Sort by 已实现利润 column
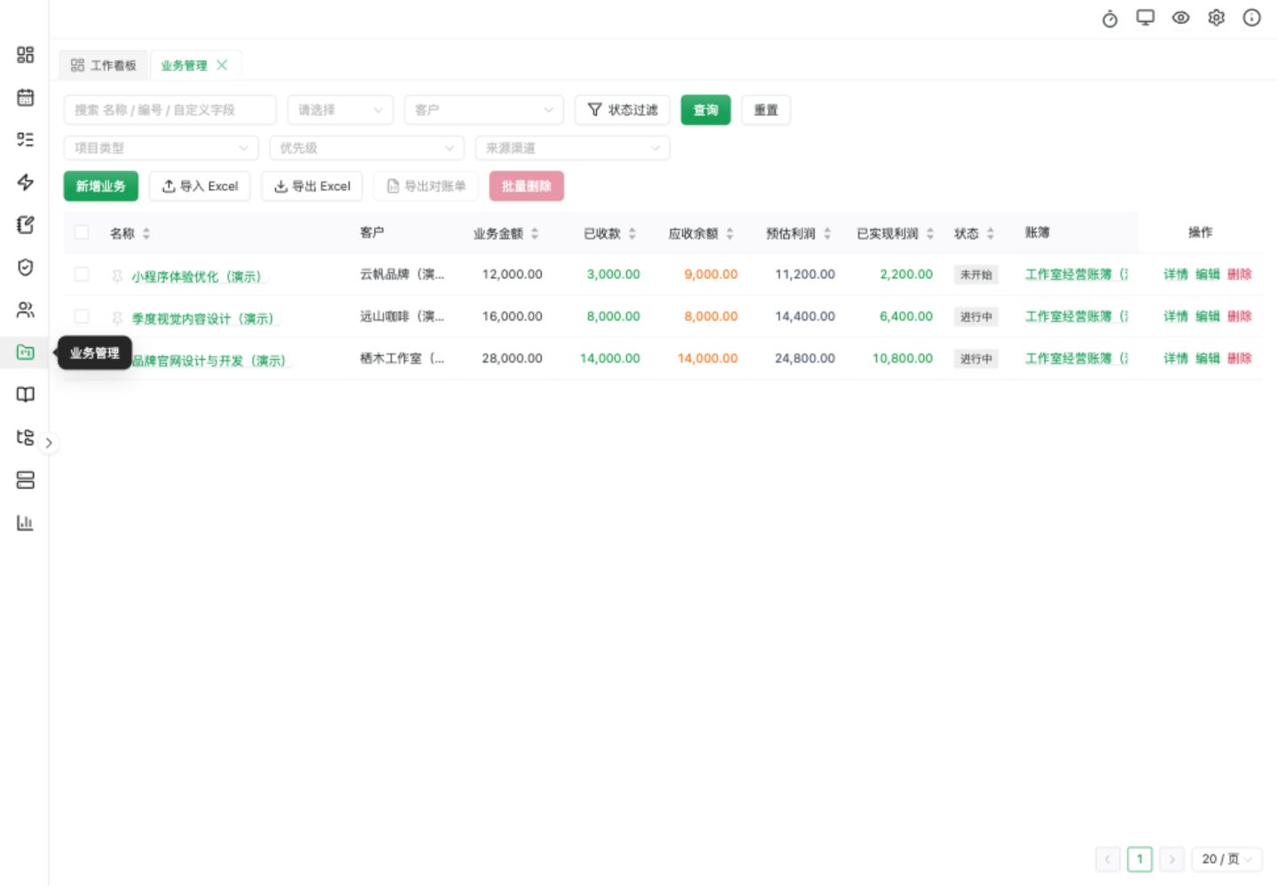The height and width of the screenshot is (886, 1277). coord(930,233)
